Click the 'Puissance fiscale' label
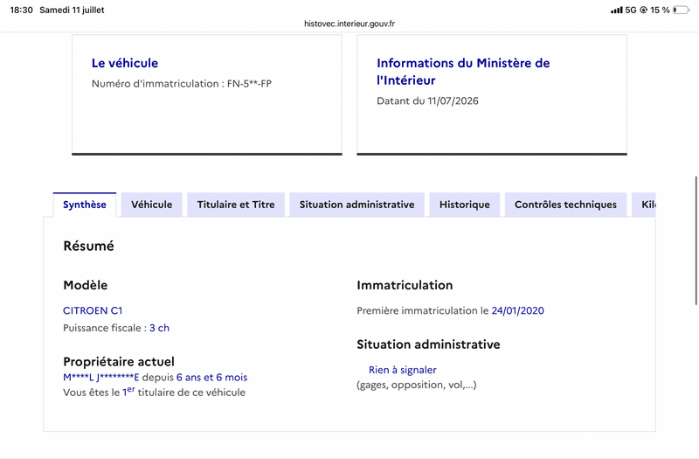Image resolution: width=699 pixels, height=459 pixels. 105,328
